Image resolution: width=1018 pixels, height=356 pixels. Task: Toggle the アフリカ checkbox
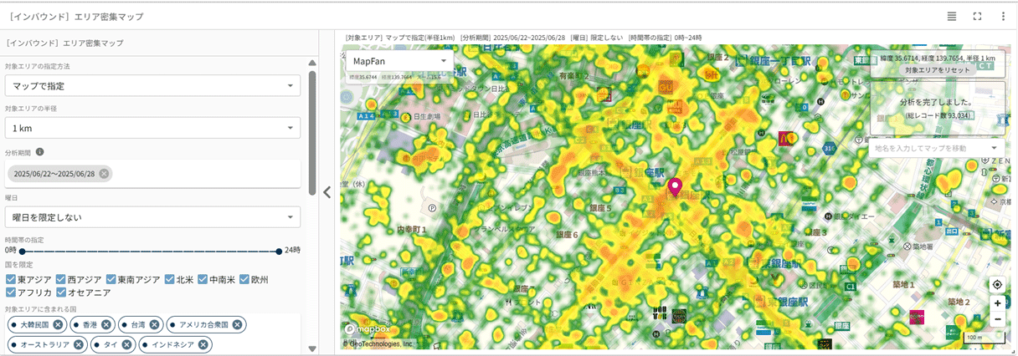click(x=10, y=292)
